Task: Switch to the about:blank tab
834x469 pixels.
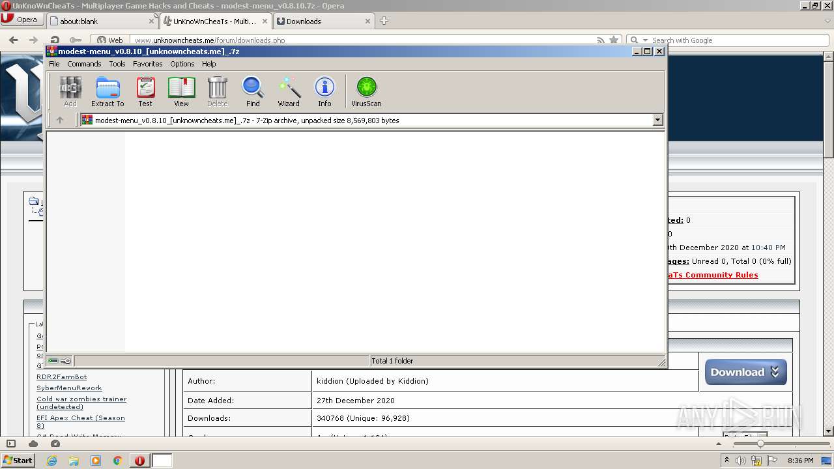Action: (102, 21)
